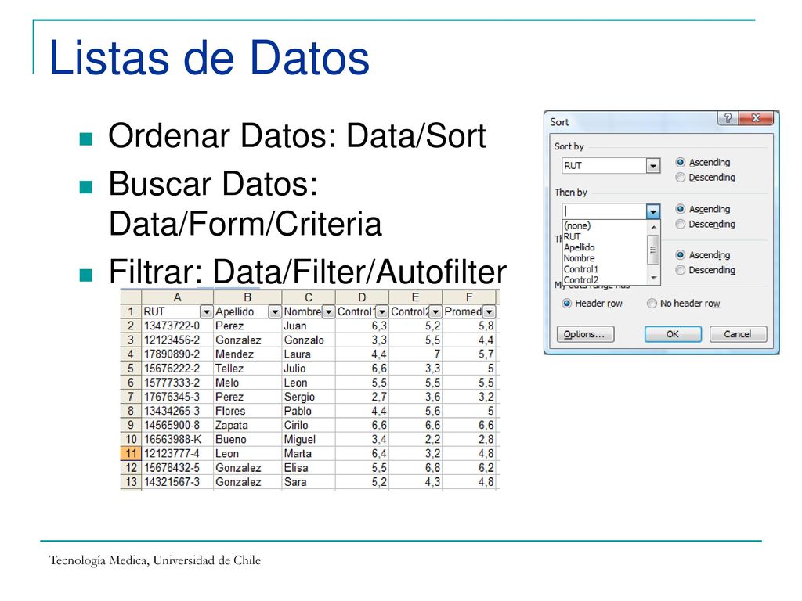The image size is (802, 601).
Task: Pick (none) in the dropdown list
Action: pos(605,226)
